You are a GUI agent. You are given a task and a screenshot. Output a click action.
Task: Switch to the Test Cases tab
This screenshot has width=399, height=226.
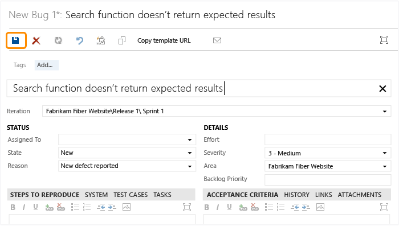(131, 195)
